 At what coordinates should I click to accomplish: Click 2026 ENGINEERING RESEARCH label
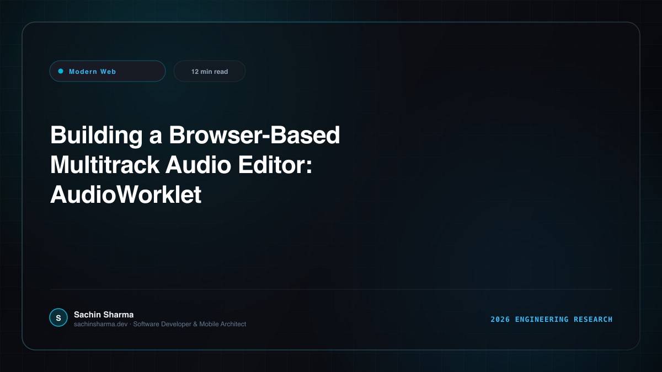pyautogui.click(x=552, y=319)
